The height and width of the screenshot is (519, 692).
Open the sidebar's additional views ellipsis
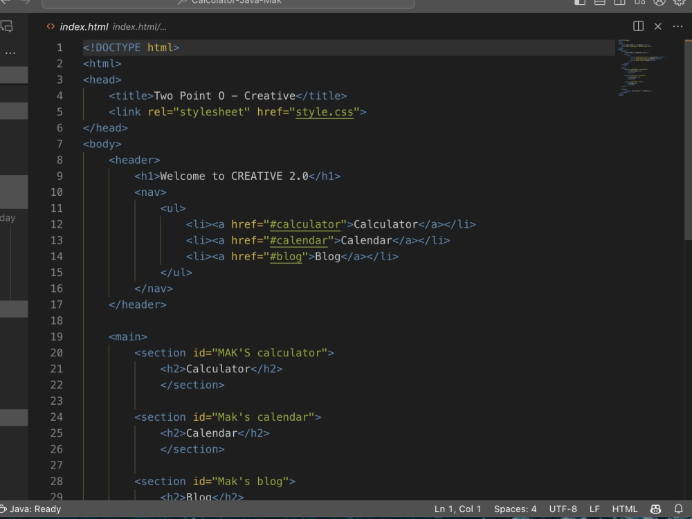[10, 53]
